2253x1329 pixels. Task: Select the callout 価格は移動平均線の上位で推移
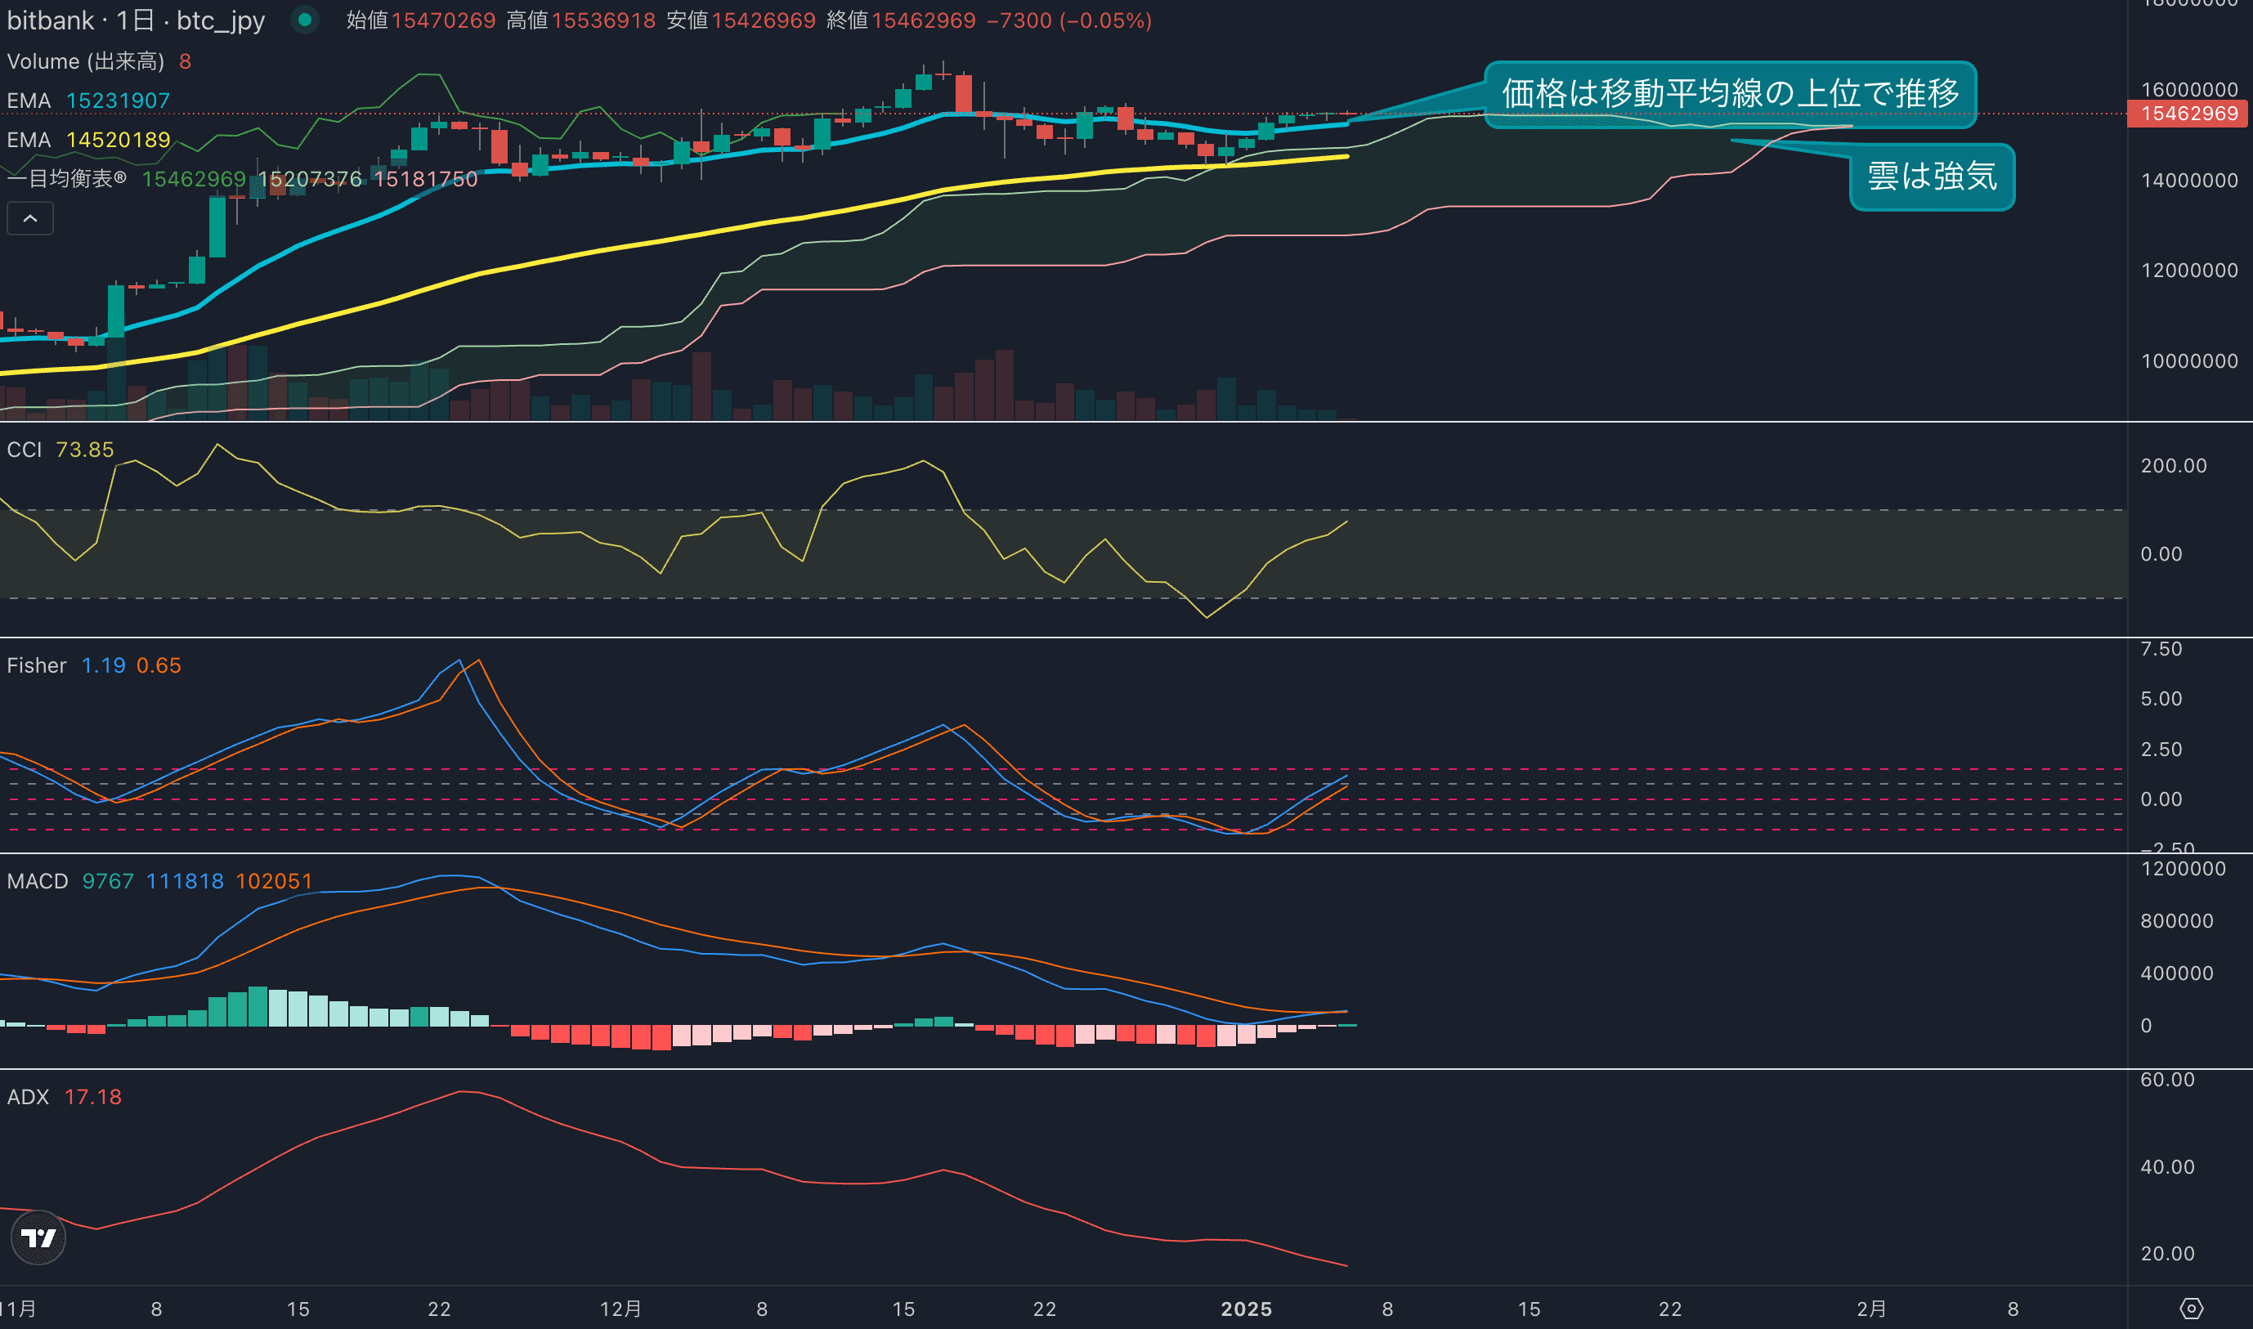click(1729, 94)
